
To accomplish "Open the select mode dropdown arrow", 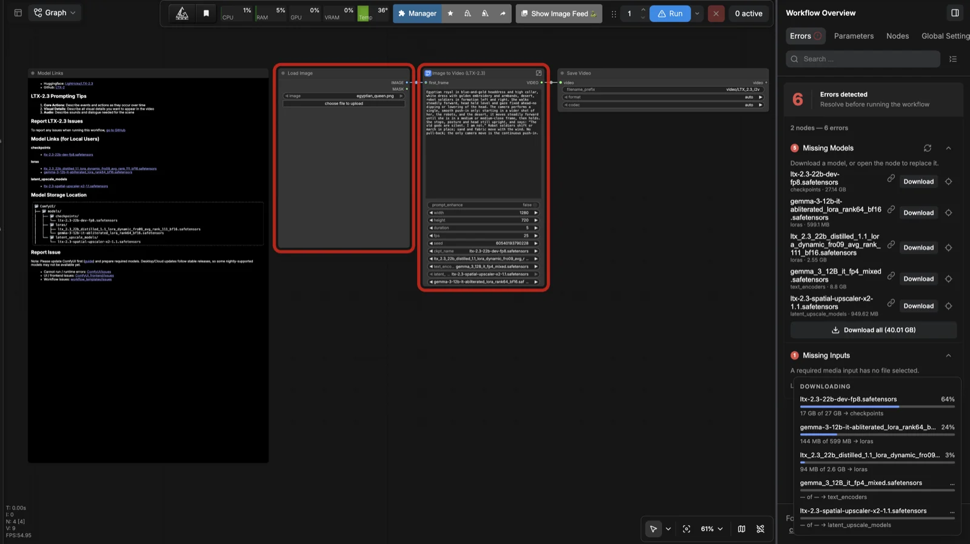I will [x=668, y=529].
